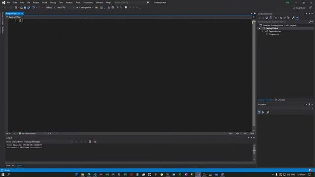The image size is (315, 177).
Task: Click the Categorized icon in Properties panel
Action: click(259, 112)
